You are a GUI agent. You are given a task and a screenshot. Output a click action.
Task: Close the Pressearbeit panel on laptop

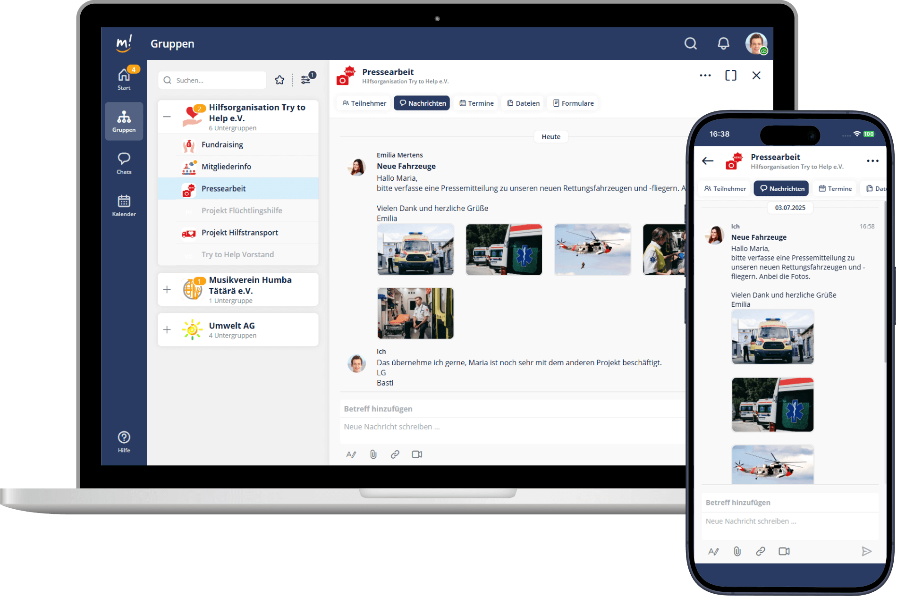pyautogui.click(x=756, y=76)
